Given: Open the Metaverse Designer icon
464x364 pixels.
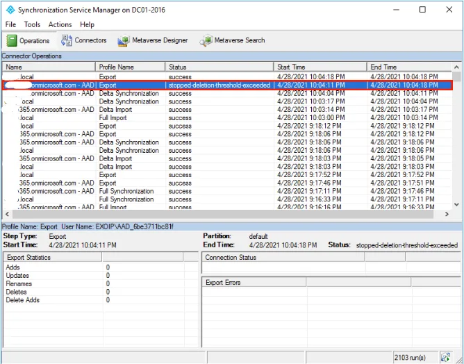Looking at the screenshot, I should coord(124,41).
